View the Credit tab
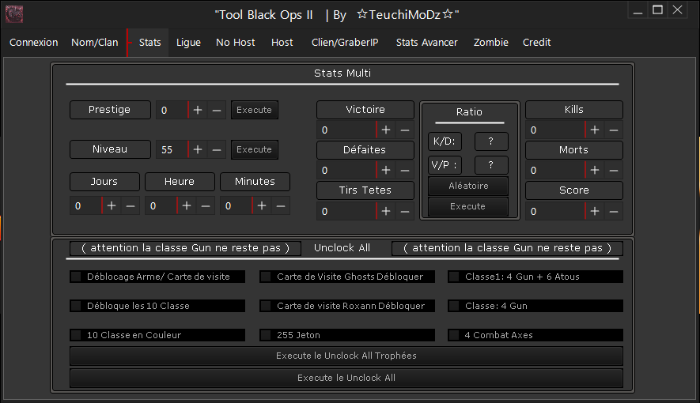Image resolution: width=700 pixels, height=403 pixels. 536,43
